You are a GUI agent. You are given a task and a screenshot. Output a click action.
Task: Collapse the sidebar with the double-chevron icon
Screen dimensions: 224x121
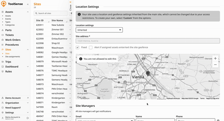coord(27,4)
